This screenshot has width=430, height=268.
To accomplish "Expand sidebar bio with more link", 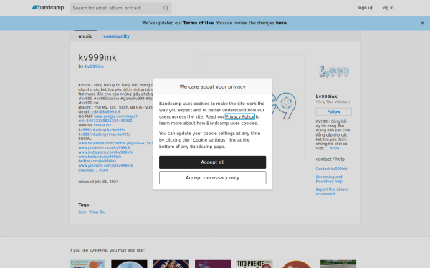I will (334, 148).
